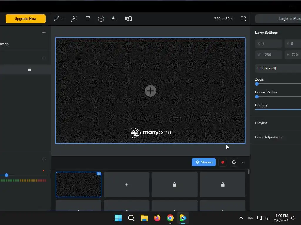Select preset 1 thumbnail
The width and height of the screenshot is (301, 225).
(x=78, y=185)
